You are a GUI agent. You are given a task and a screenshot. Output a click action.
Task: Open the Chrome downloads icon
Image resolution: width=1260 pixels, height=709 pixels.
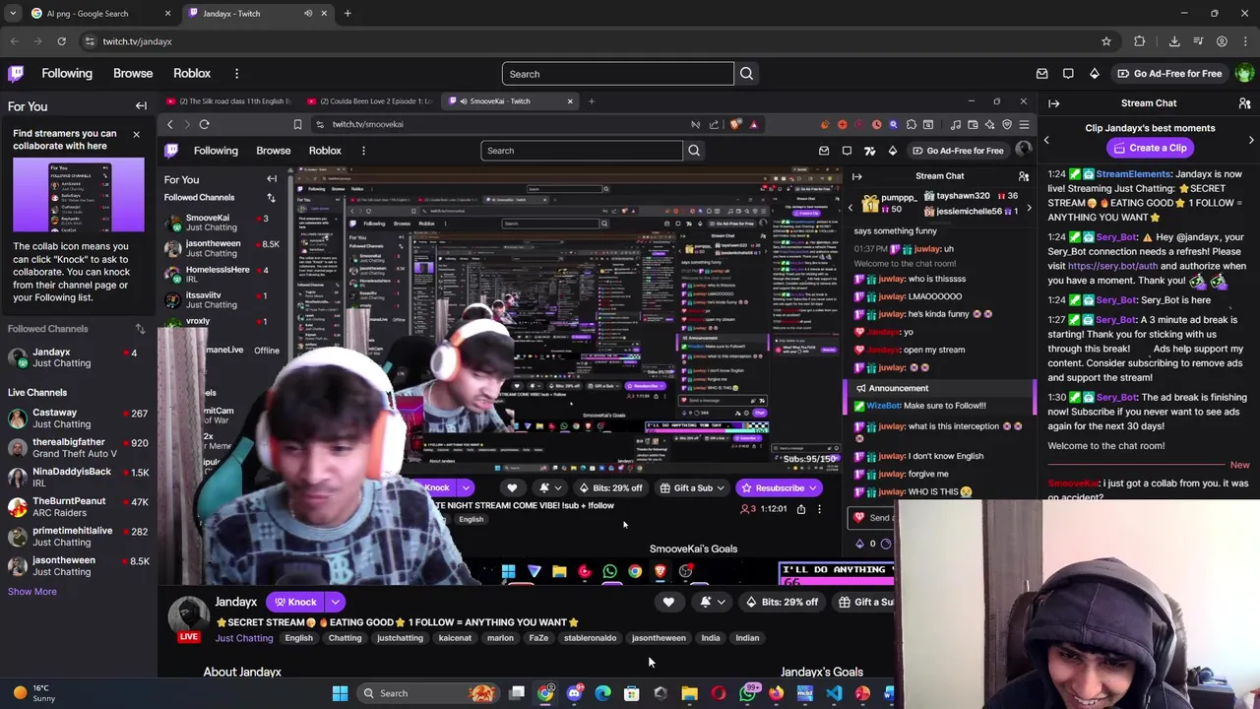tap(1174, 41)
